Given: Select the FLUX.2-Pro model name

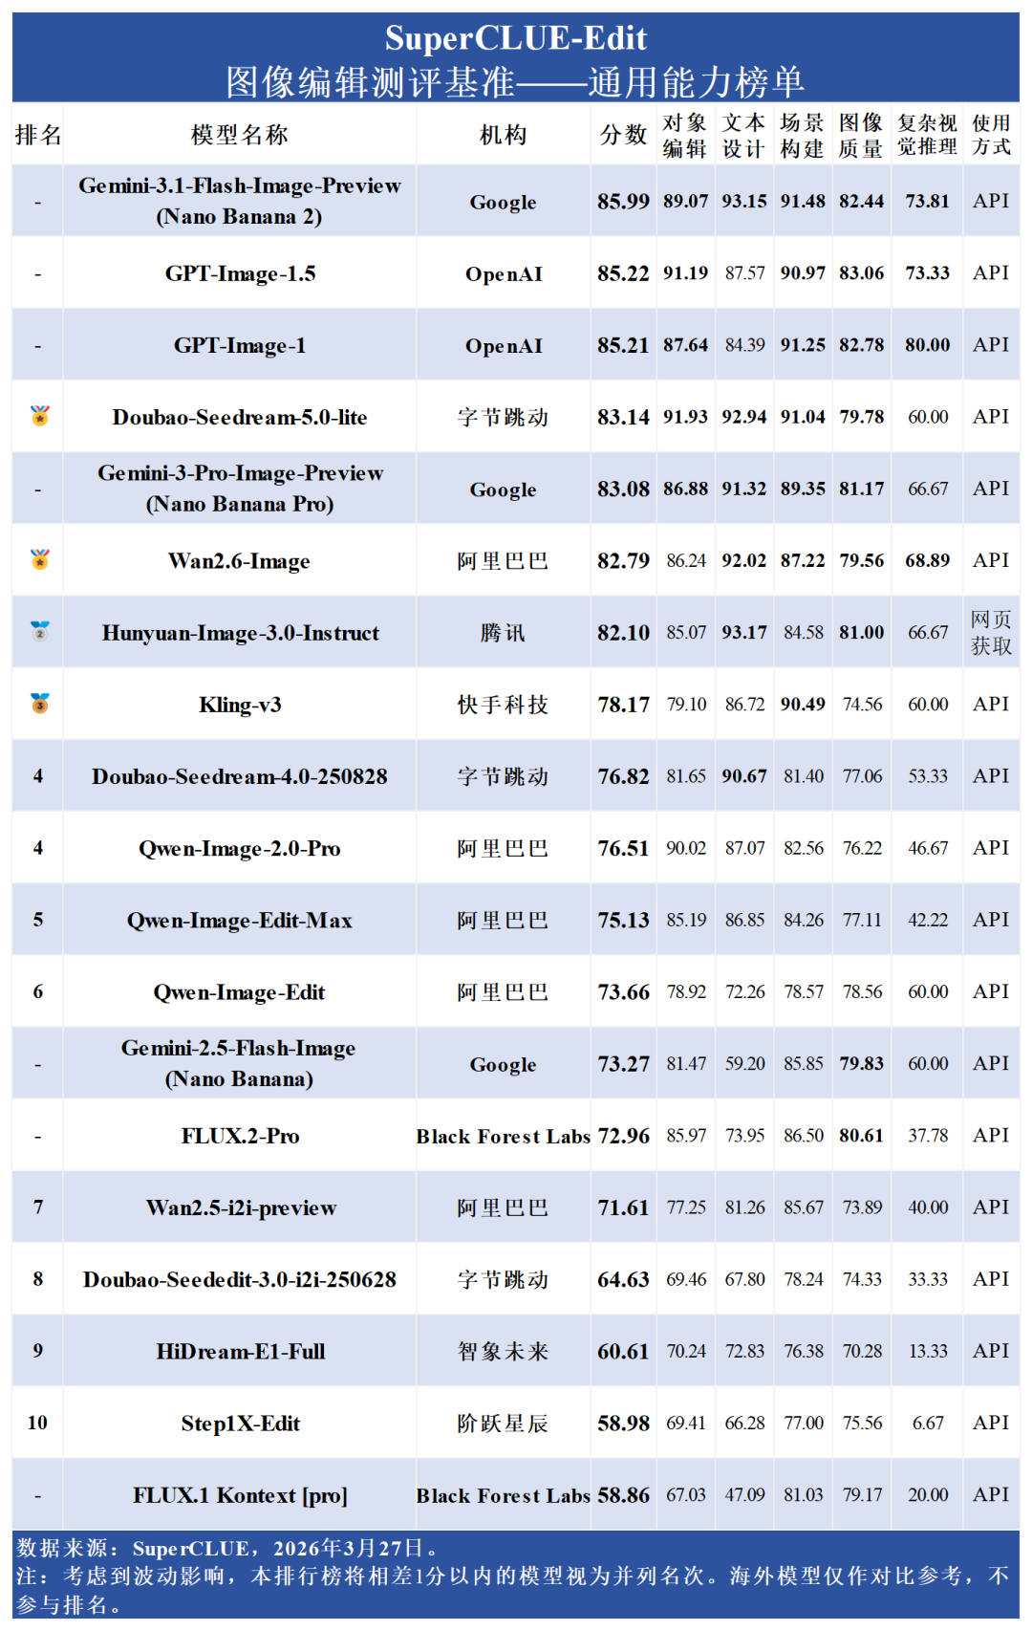Looking at the screenshot, I should tap(240, 1136).
